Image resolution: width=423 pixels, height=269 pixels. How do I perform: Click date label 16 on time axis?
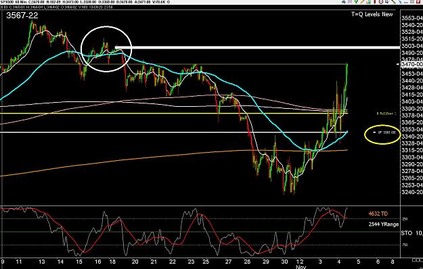[98, 262]
